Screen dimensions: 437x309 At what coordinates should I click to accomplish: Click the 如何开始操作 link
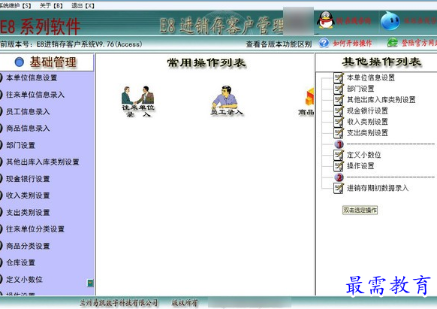[x=352, y=44]
